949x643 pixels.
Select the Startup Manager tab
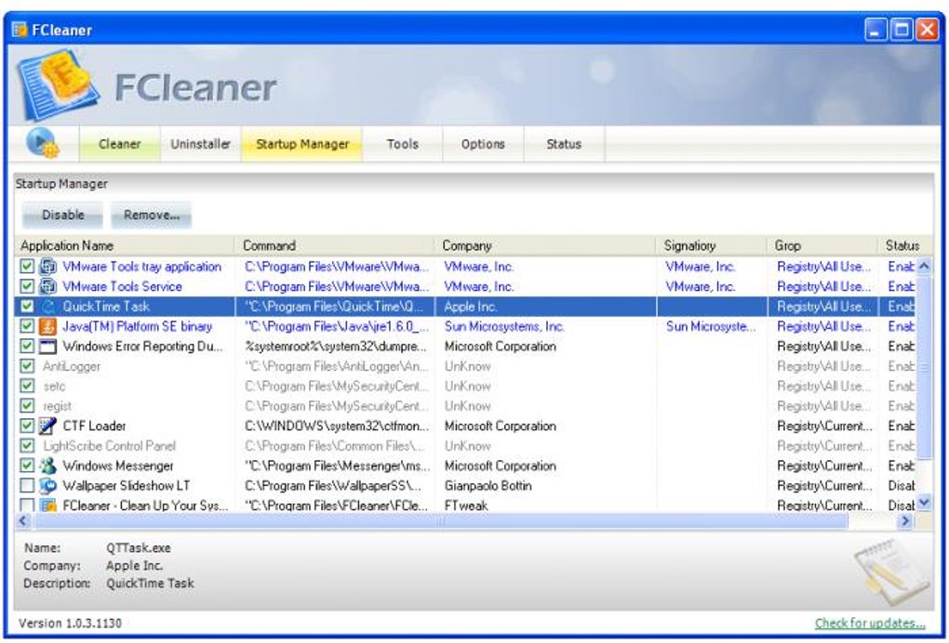[x=302, y=144]
